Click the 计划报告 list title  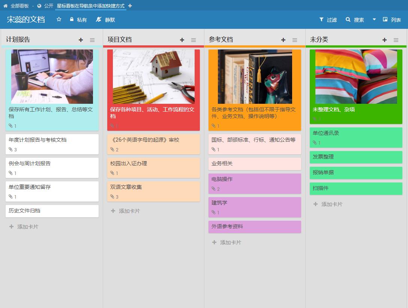[x=18, y=39]
